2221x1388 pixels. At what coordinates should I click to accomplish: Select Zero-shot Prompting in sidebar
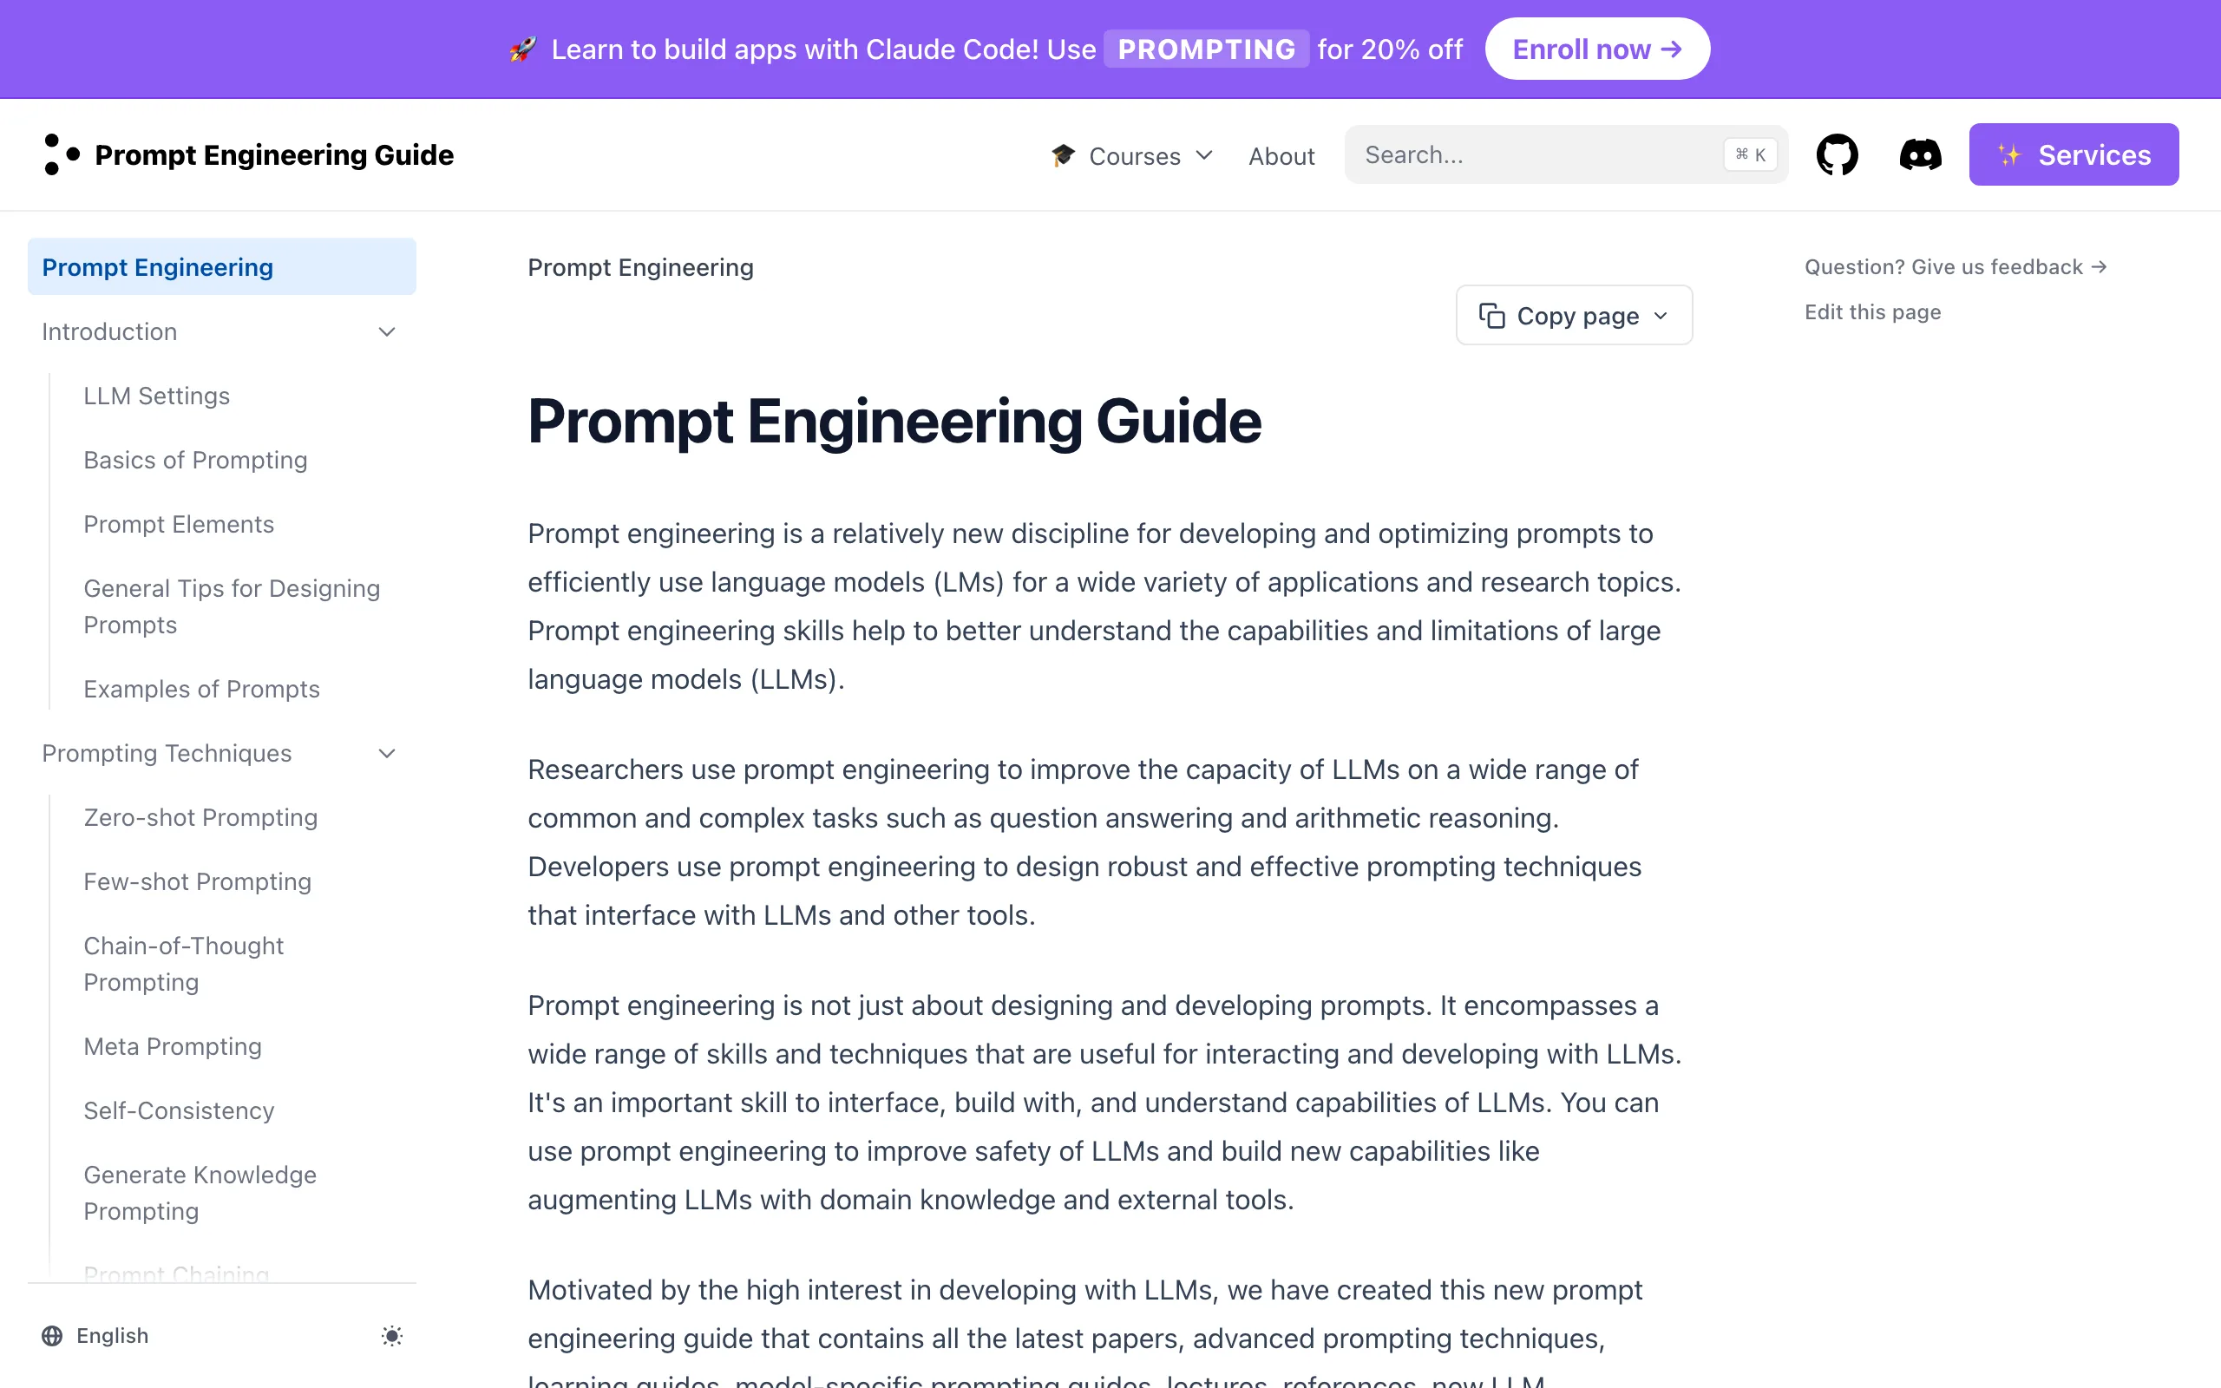click(200, 817)
